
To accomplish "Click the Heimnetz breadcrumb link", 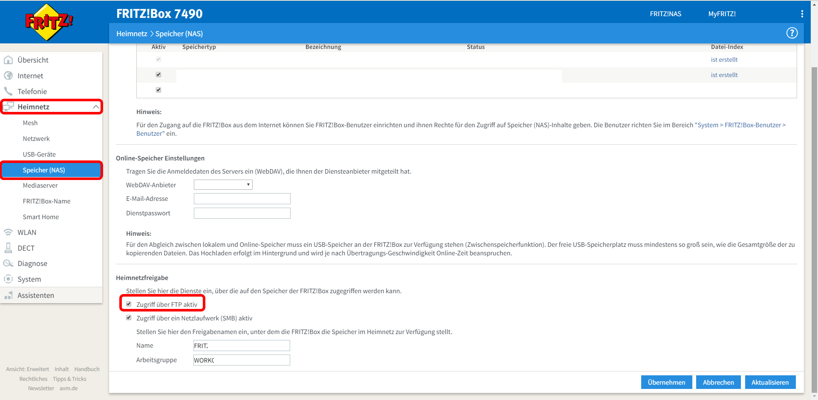I will click(132, 34).
